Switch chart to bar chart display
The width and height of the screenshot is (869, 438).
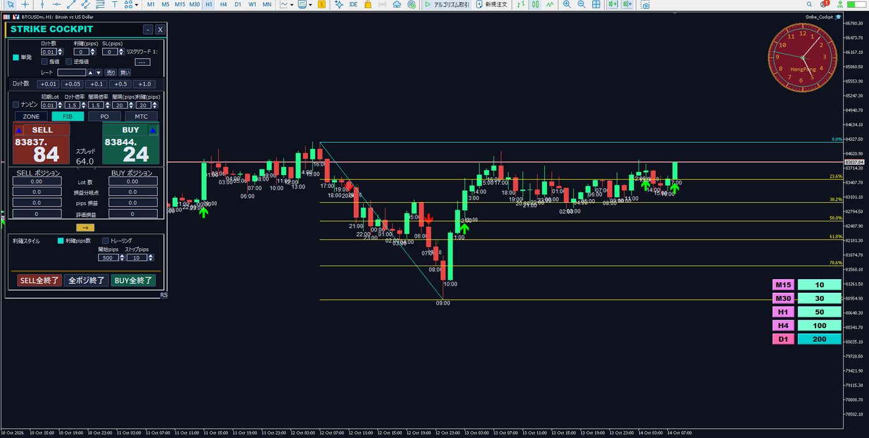pos(520,4)
